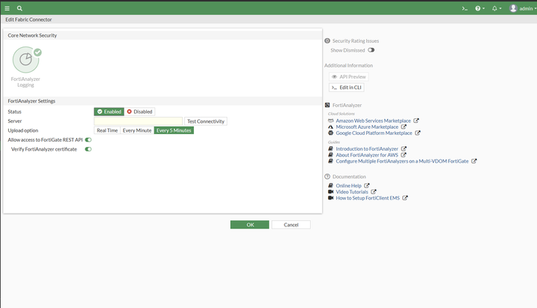Open the hamburger navigation menu
The height and width of the screenshot is (308, 537).
(7, 8)
